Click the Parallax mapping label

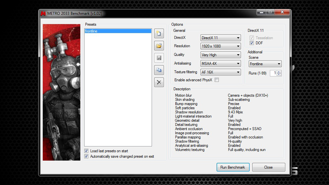tap(188, 137)
